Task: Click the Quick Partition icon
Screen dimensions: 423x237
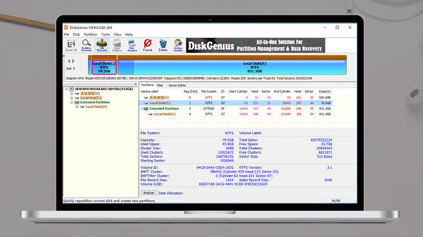Action: click(117, 45)
